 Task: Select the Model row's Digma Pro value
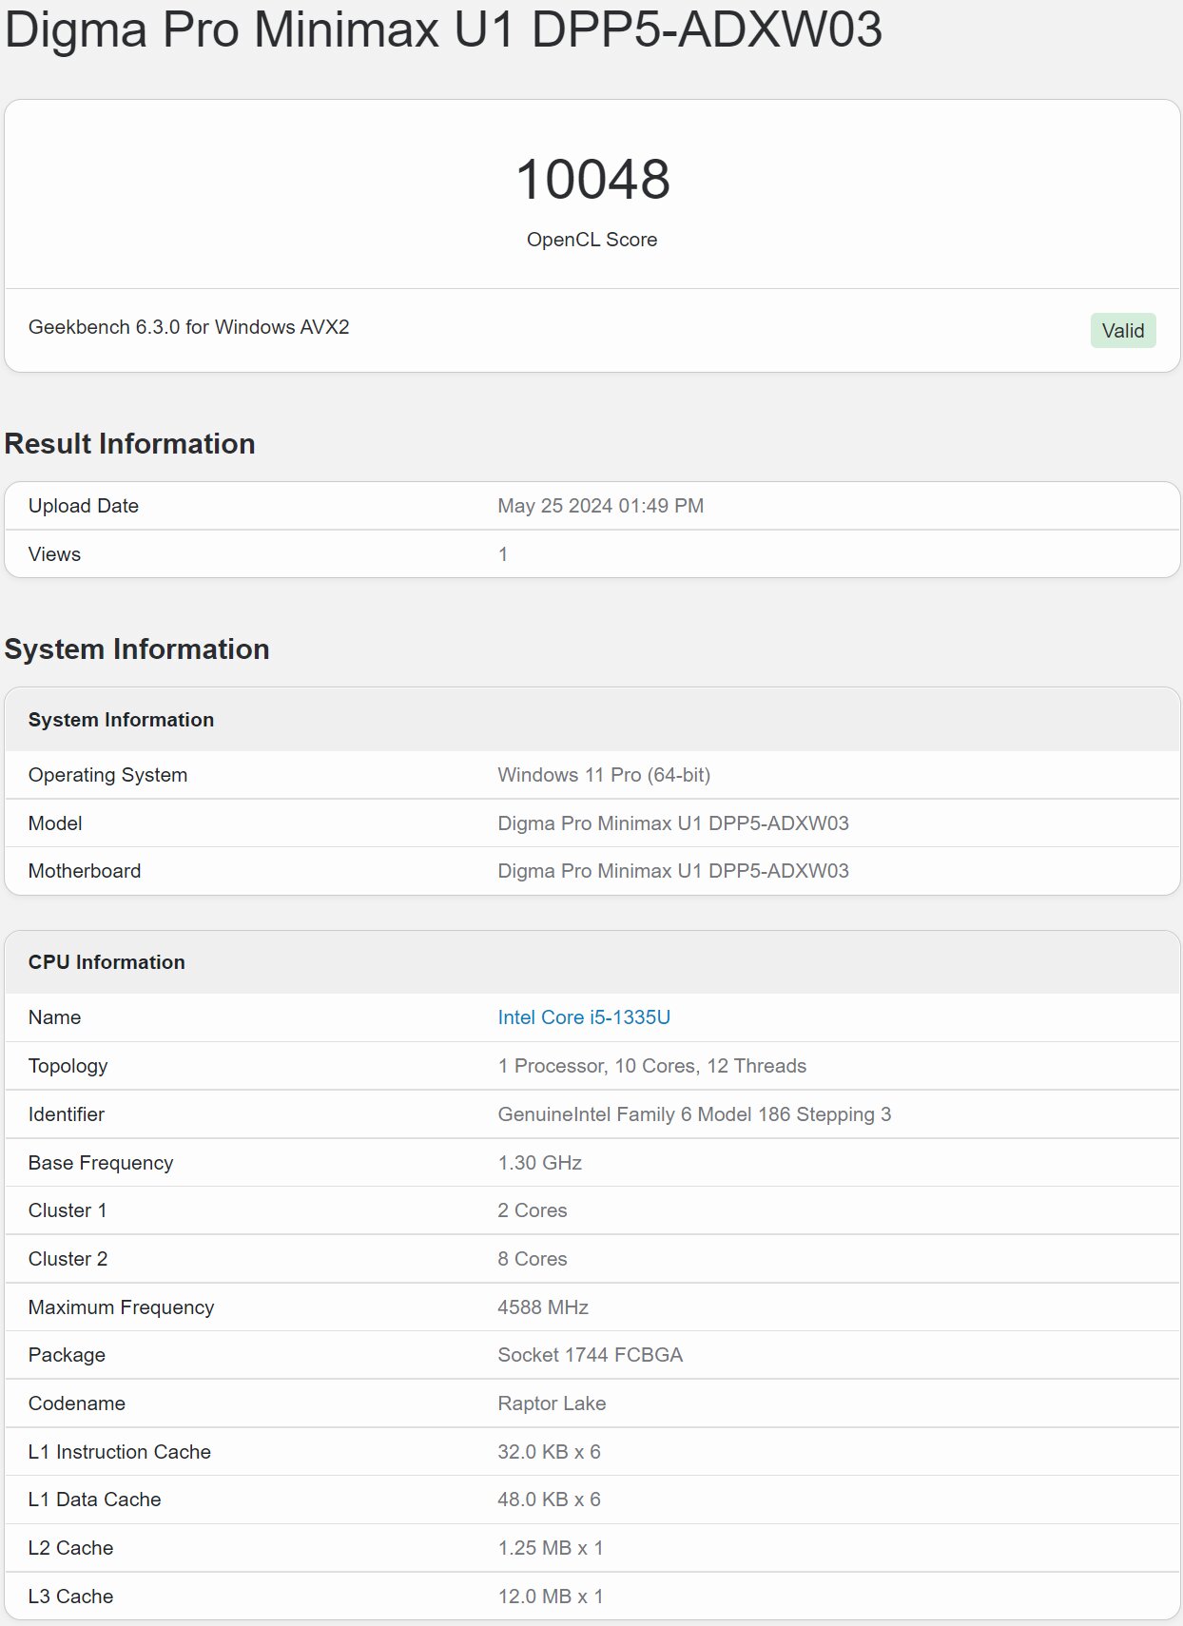tap(673, 823)
